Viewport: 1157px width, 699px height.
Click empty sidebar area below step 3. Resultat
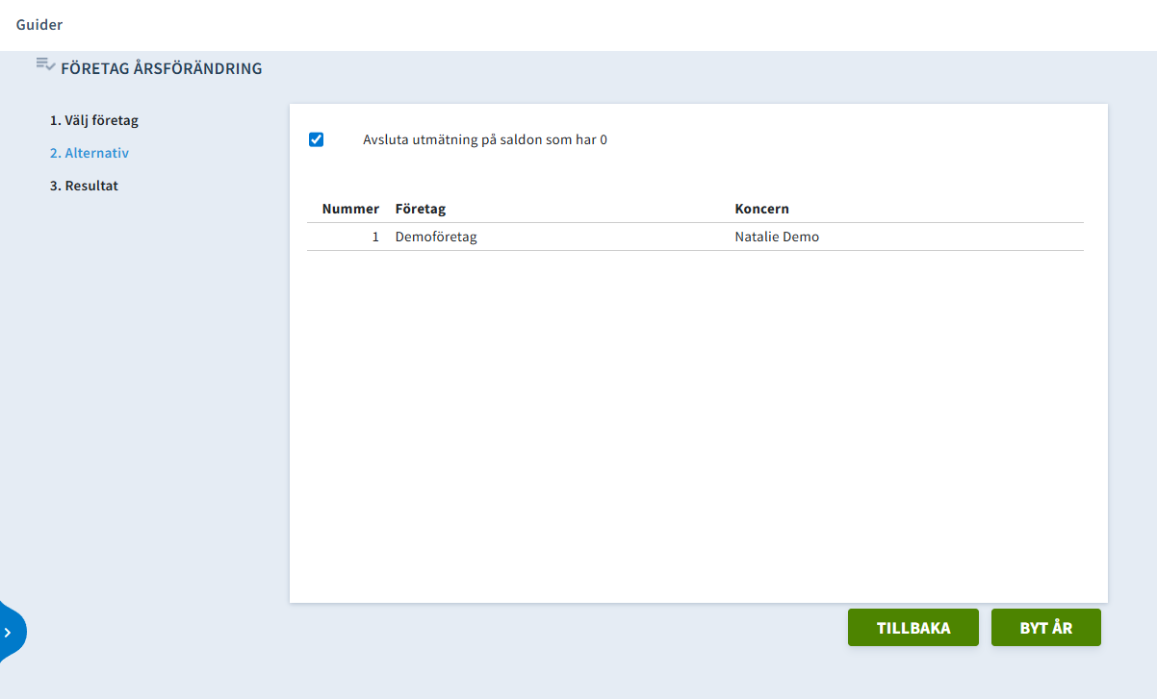(144, 385)
